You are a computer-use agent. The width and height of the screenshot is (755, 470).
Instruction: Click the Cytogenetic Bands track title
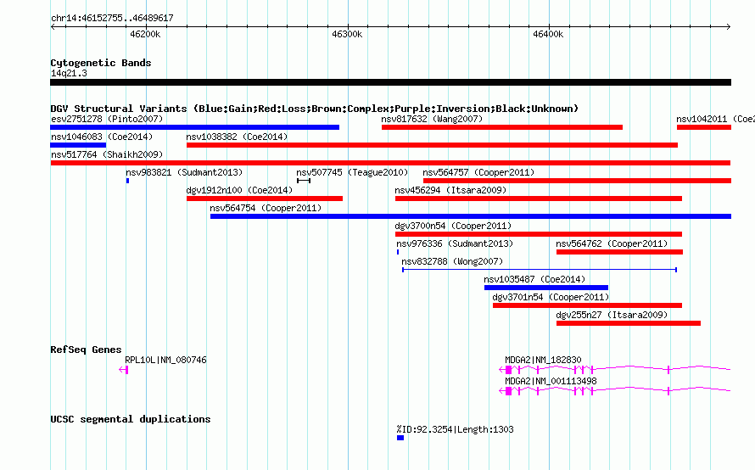click(x=101, y=63)
